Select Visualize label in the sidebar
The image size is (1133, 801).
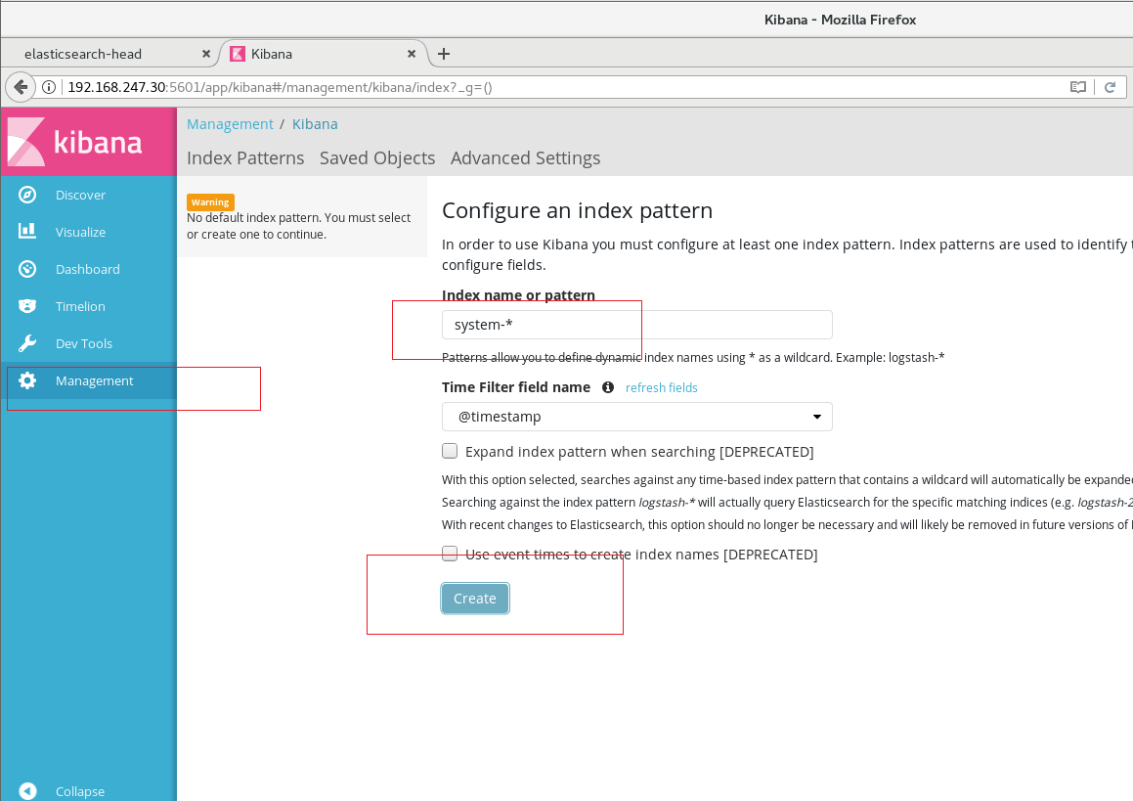pyautogui.click(x=80, y=232)
